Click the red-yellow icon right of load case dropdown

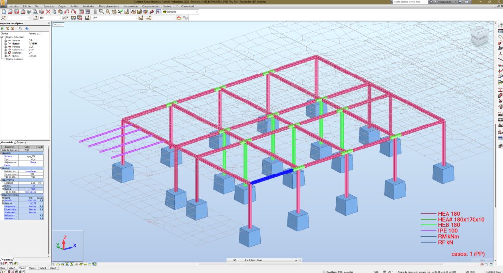[179, 18]
